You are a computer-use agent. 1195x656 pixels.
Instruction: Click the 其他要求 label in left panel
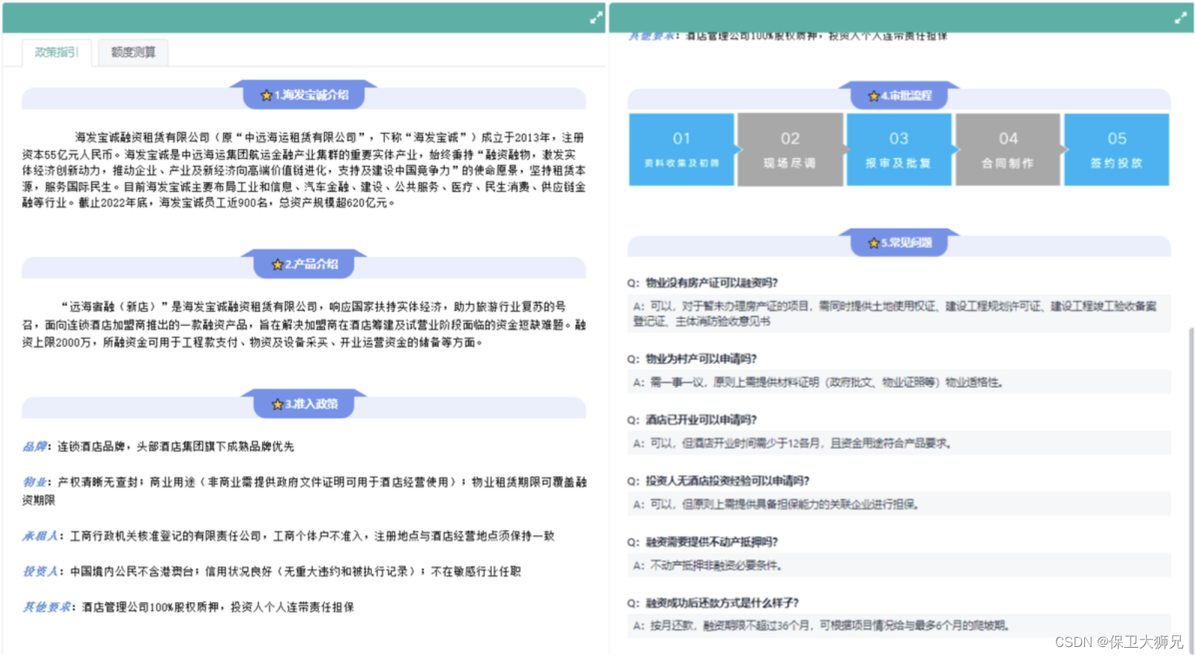[x=46, y=607]
